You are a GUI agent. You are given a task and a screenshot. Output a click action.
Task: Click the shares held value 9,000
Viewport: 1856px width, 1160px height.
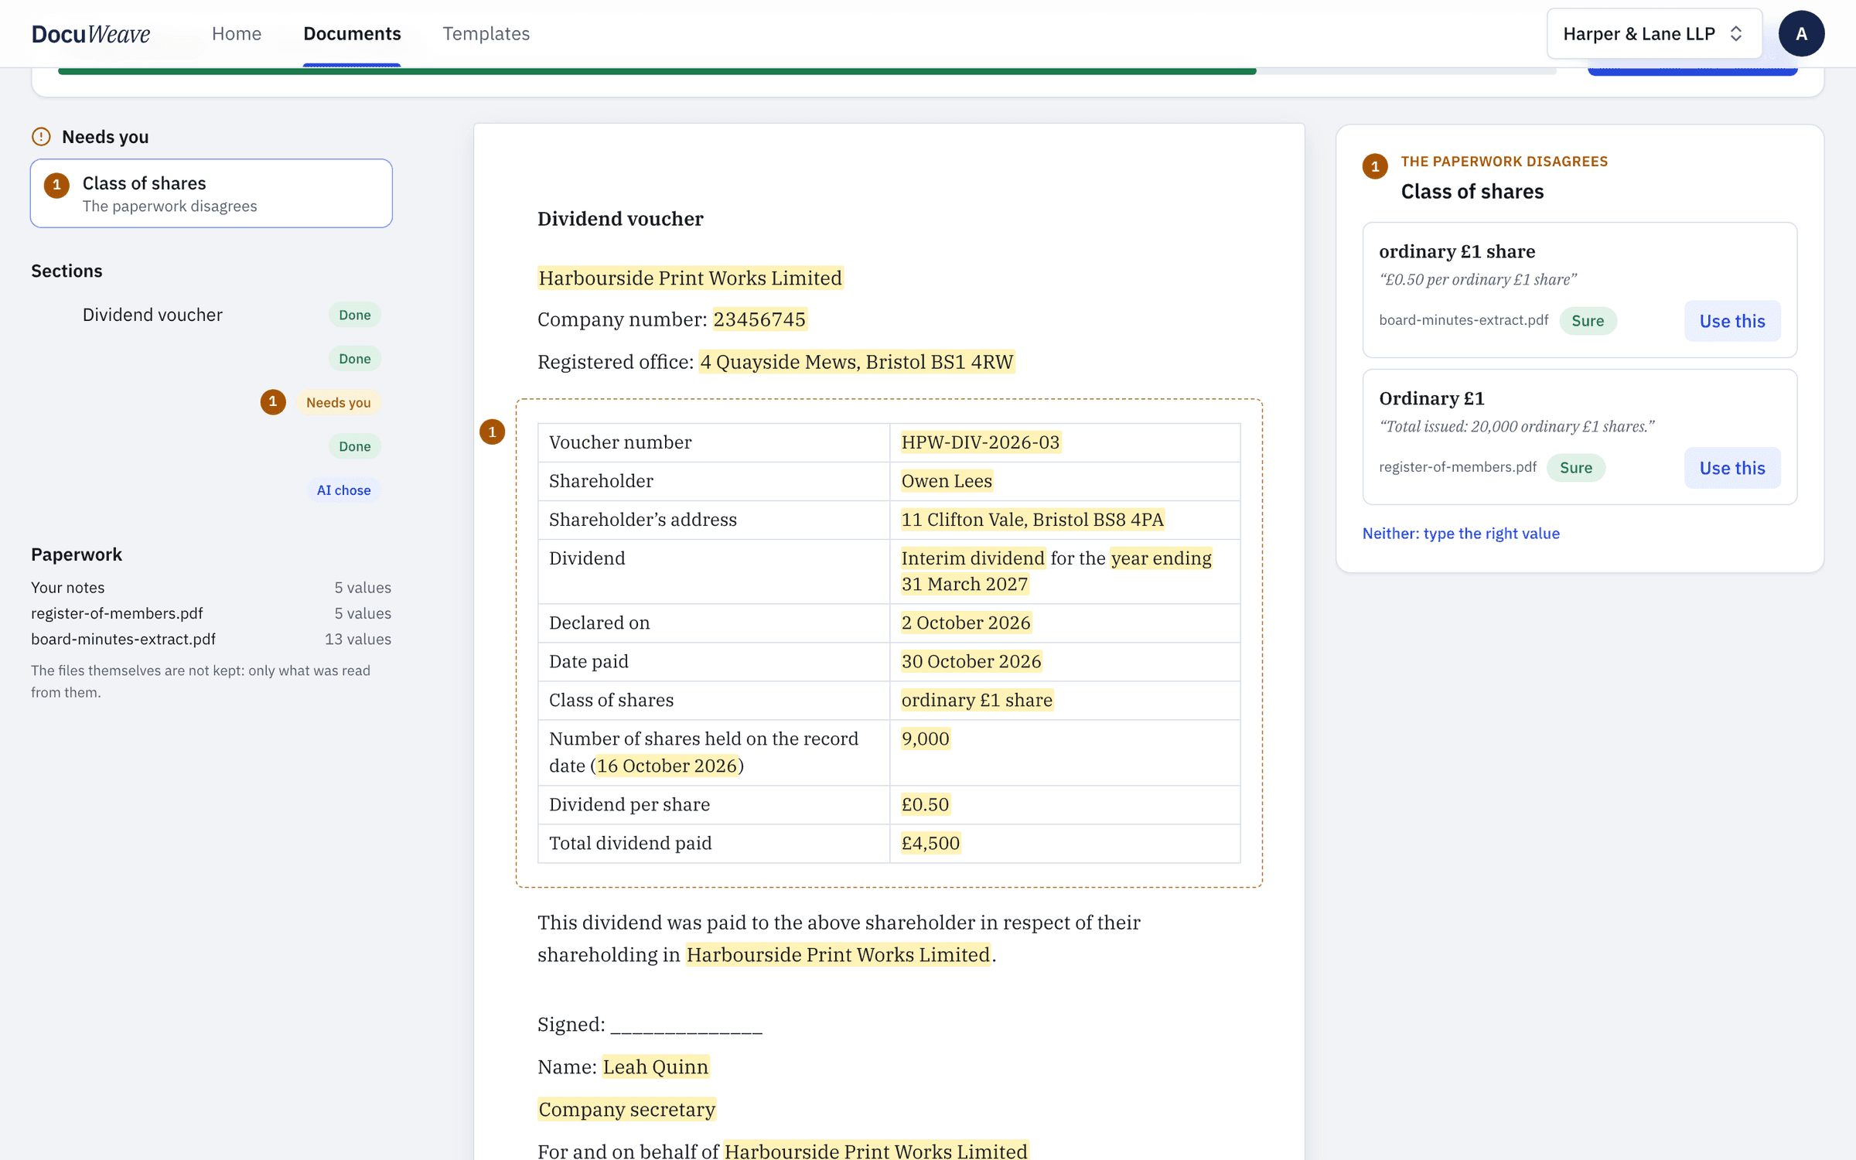click(x=926, y=739)
